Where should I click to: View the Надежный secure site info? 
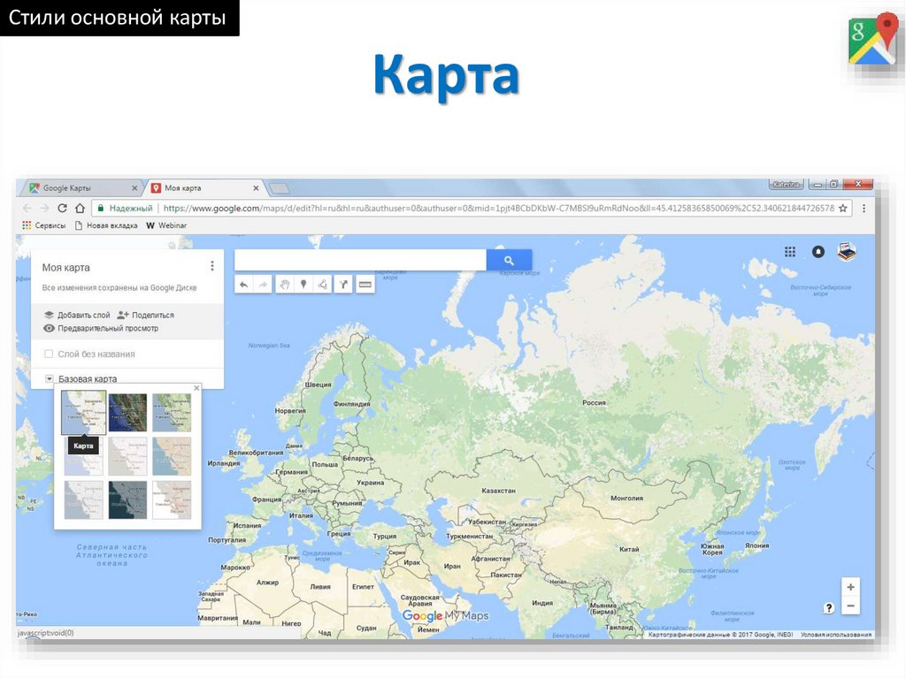(x=125, y=209)
